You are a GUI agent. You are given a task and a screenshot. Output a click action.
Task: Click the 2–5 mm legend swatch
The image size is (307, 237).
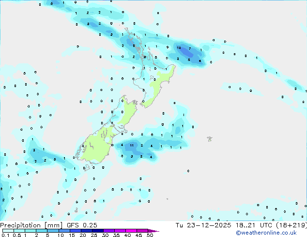pos(42,231)
